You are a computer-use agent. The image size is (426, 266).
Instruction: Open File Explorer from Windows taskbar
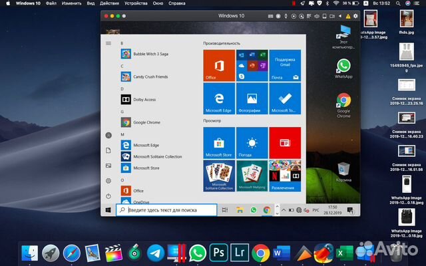[240, 210]
